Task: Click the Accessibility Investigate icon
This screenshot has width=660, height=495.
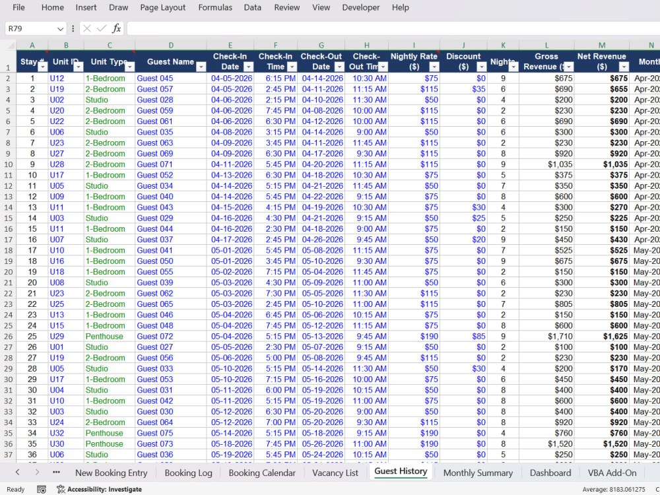Action: coord(61,489)
